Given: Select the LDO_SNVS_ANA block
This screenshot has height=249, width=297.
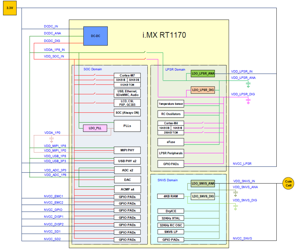Looking at the screenshot, I should pyautogui.click(x=202, y=184).
